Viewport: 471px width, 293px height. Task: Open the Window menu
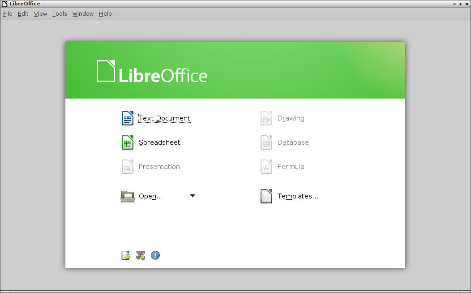pyautogui.click(x=83, y=14)
